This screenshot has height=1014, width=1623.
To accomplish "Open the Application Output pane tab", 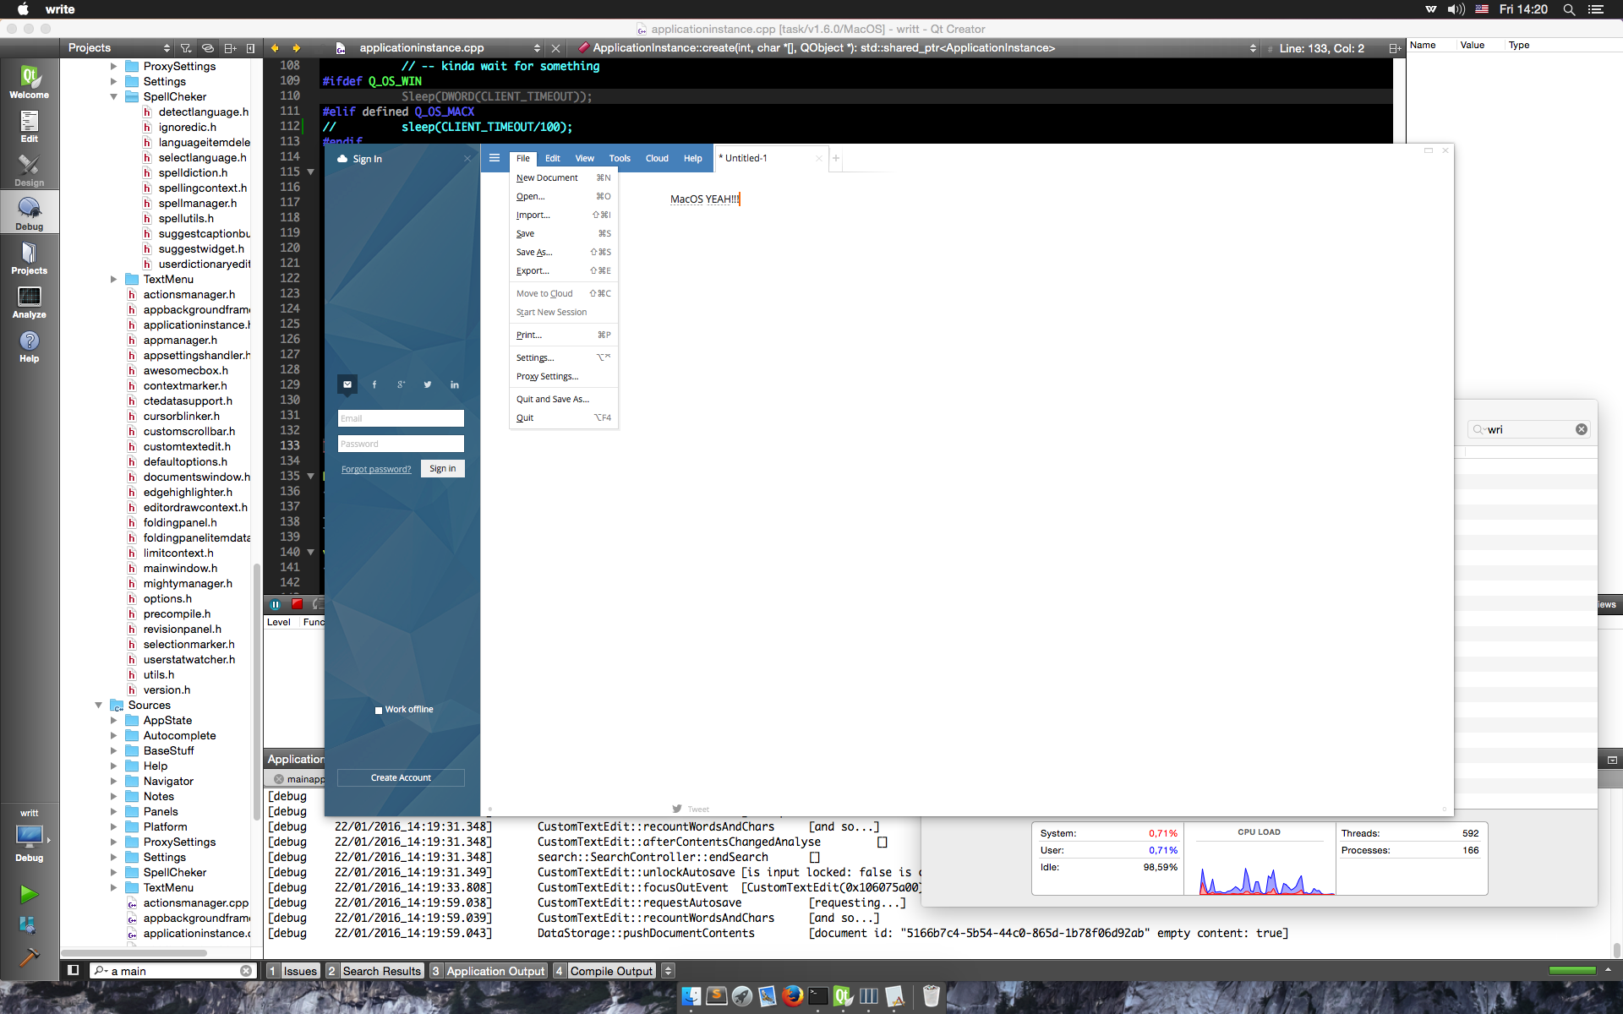I will pyautogui.click(x=489, y=970).
